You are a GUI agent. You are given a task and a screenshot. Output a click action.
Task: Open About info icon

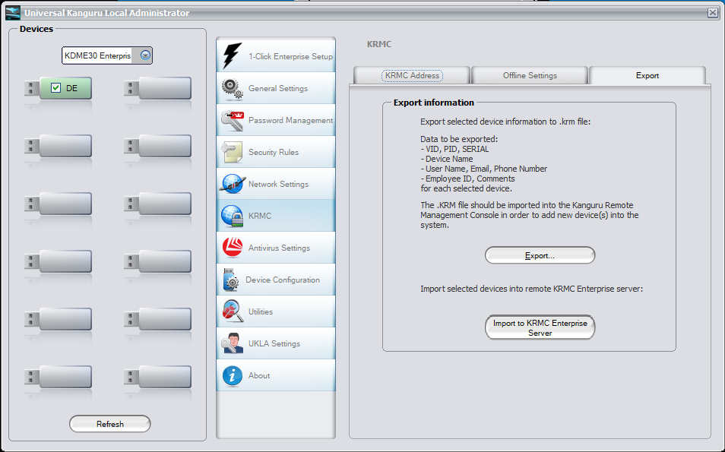(x=232, y=375)
